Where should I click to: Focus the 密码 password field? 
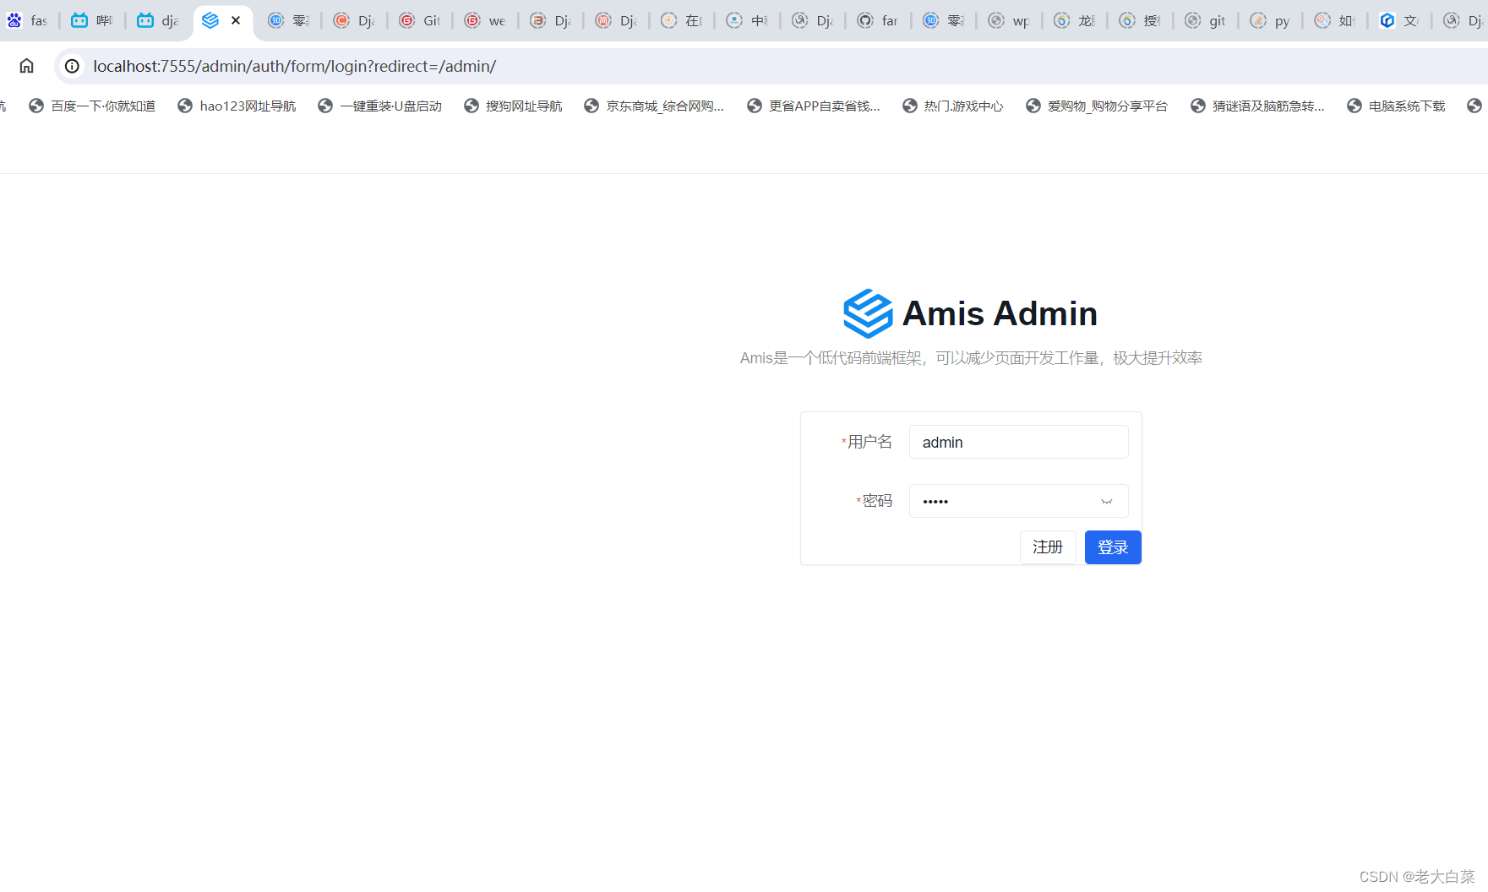(x=1018, y=501)
